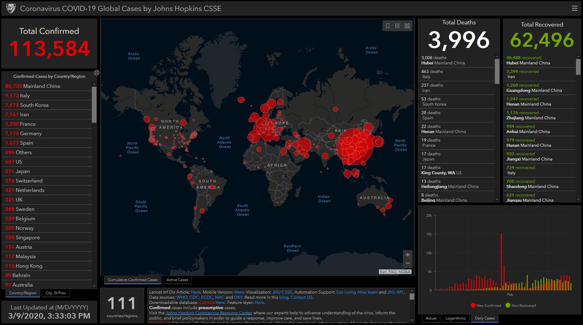583x325 pixels.
Task: Open the blog link
Action: (284, 297)
